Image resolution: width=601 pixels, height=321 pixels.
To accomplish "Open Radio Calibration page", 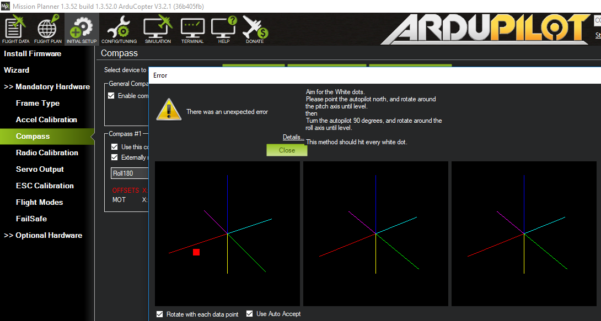I will tap(47, 153).
